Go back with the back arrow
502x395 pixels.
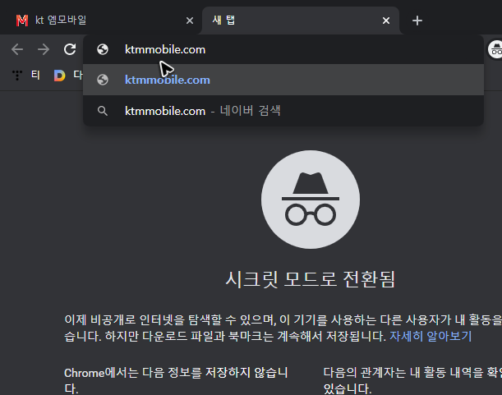(17, 49)
